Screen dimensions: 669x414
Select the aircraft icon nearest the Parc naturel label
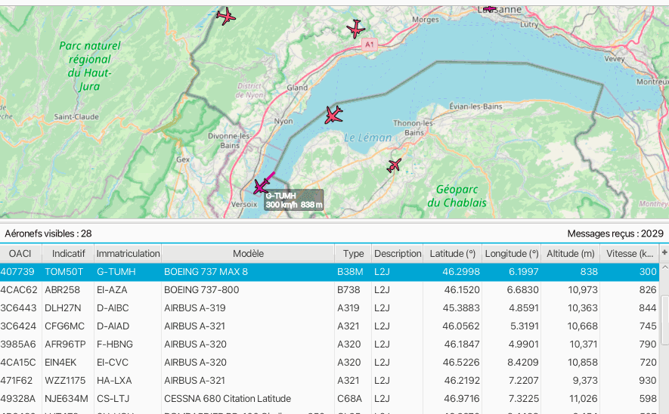tap(226, 16)
